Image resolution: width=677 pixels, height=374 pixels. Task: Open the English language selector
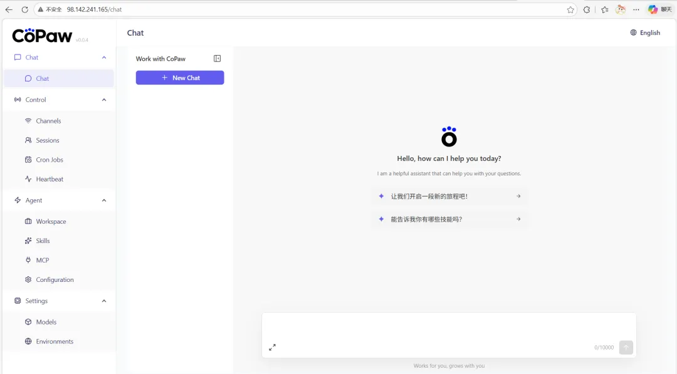pyautogui.click(x=645, y=33)
